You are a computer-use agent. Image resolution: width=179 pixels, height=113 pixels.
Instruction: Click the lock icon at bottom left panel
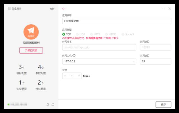[x=53, y=105]
